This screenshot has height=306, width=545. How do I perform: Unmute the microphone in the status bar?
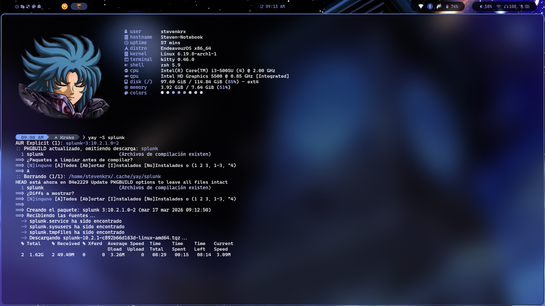[x=521, y=6]
